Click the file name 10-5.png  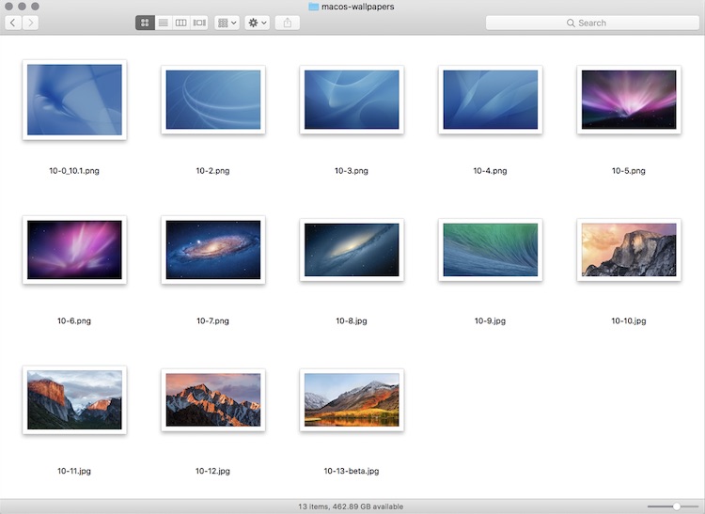pos(629,171)
